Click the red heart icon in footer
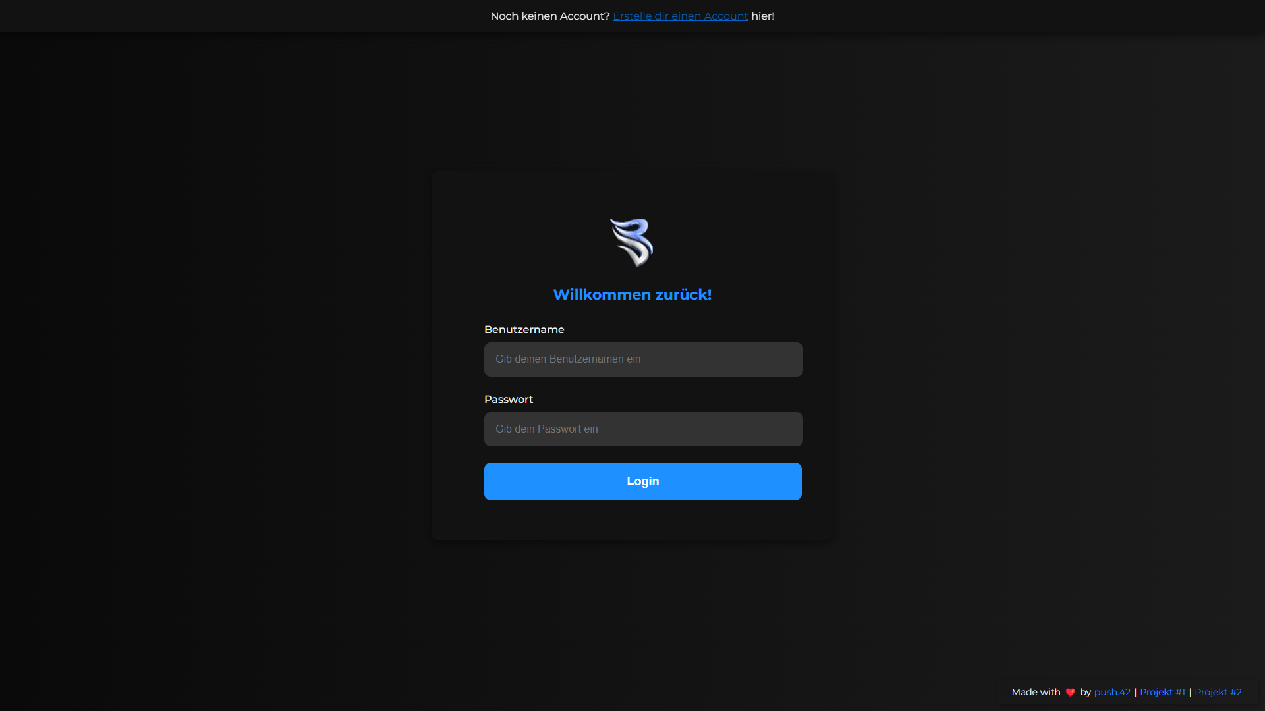 click(1070, 692)
